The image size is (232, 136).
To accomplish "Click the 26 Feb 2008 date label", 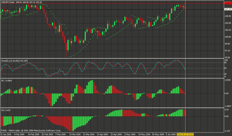I will point(47,135).
